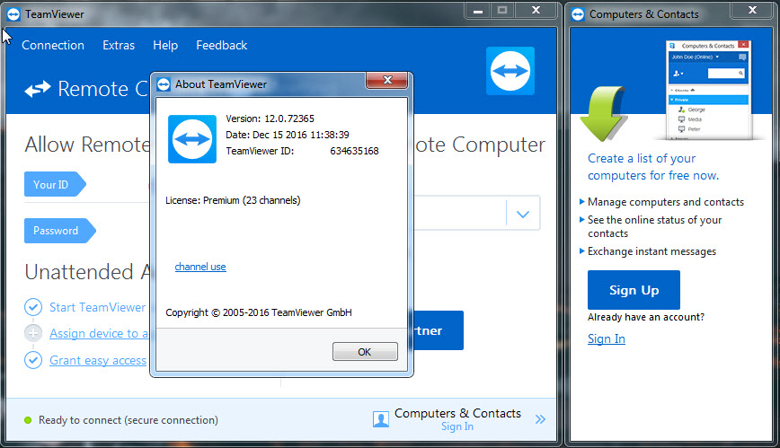
Task: Click the License: Premium (23 channels) text
Action: click(233, 200)
